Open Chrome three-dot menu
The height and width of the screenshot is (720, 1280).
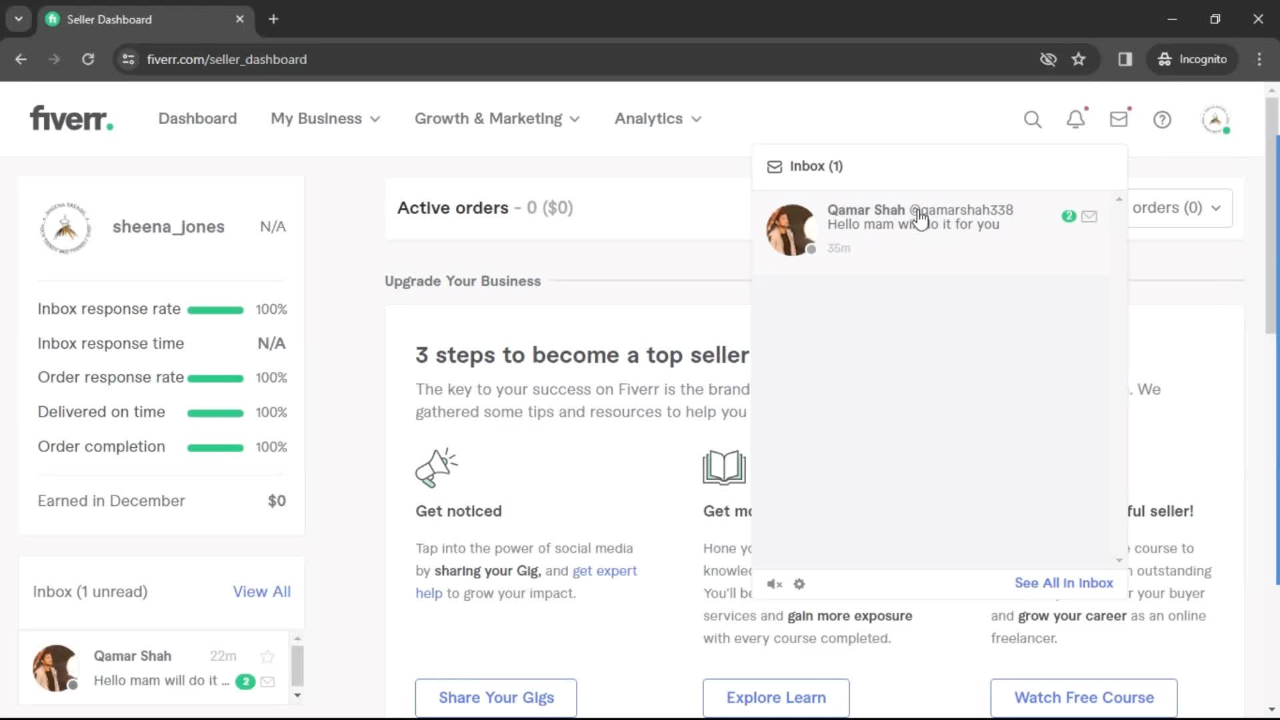coord(1259,59)
